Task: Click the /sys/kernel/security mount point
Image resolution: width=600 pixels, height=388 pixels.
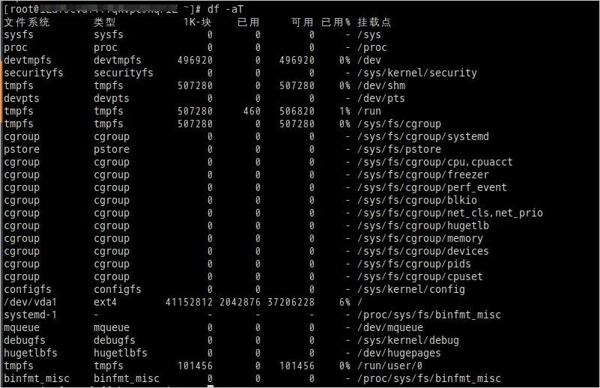Action: coord(417,73)
